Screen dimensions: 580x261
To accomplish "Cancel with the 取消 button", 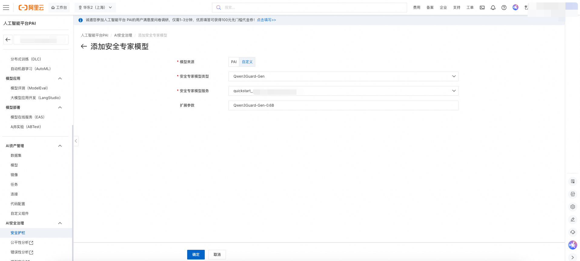I will [217, 255].
